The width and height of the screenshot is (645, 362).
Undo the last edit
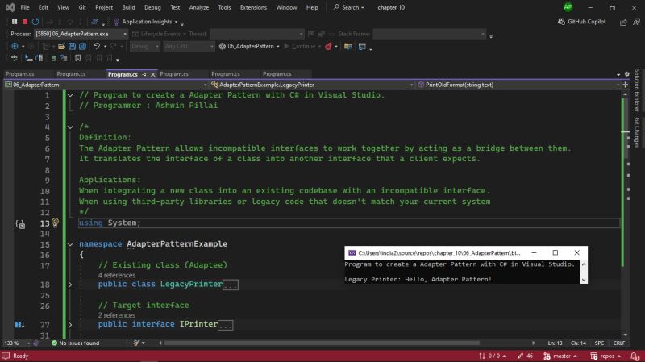96,46
